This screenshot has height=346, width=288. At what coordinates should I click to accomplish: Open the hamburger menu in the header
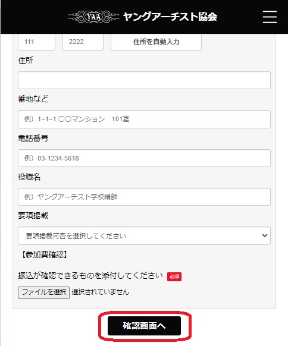[x=270, y=17]
